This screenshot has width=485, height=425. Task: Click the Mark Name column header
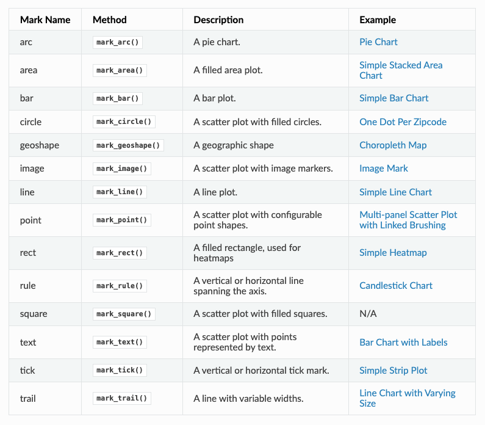coord(45,20)
